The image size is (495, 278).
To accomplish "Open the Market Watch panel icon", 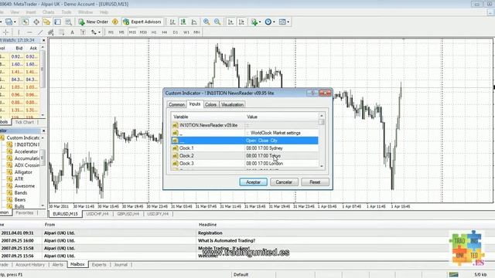I will (26, 22).
